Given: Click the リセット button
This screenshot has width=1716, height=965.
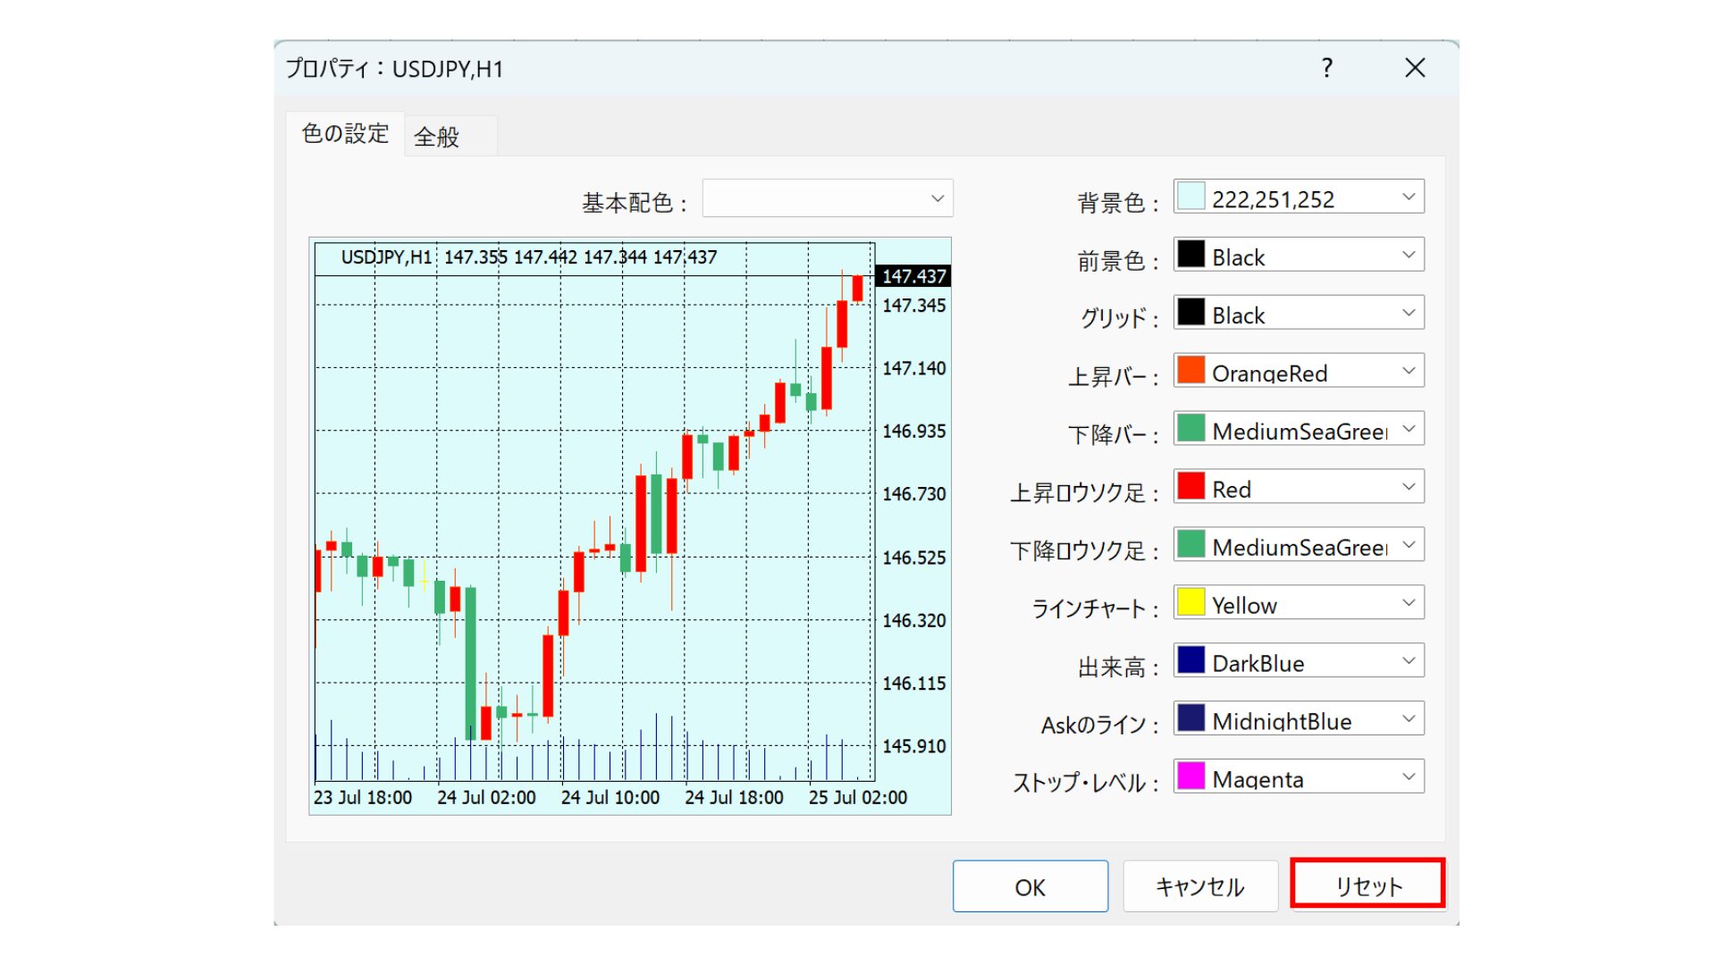Looking at the screenshot, I should click(1367, 885).
